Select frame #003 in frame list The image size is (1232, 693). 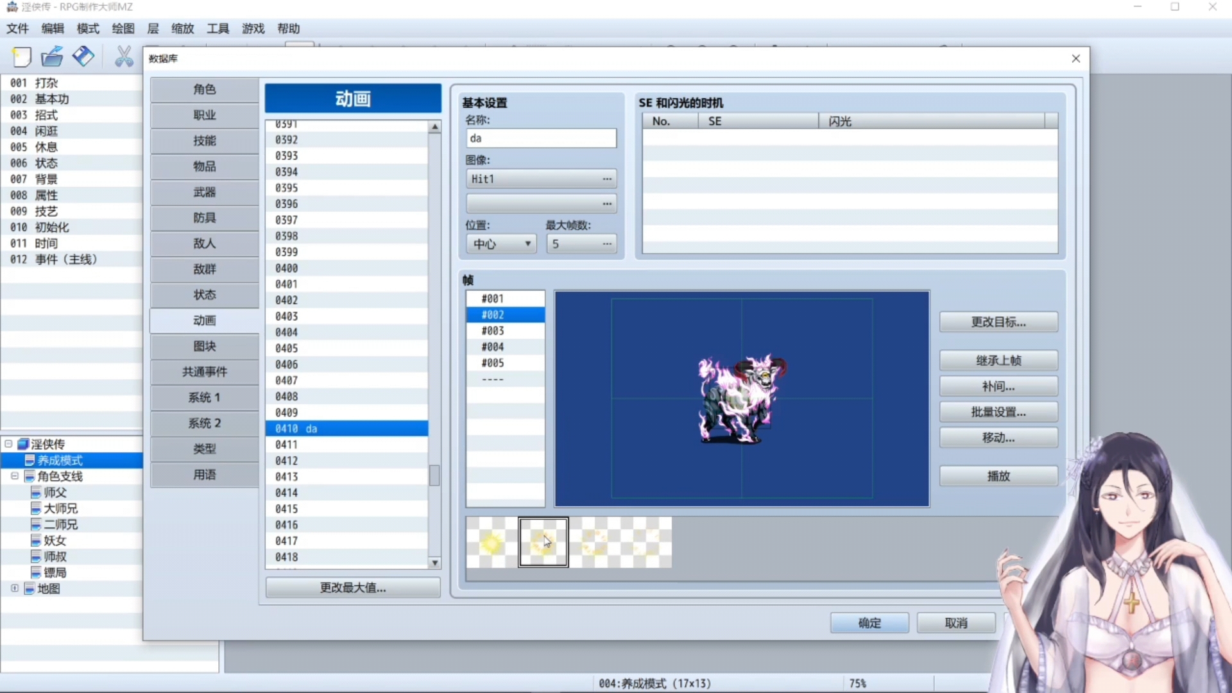click(x=506, y=330)
